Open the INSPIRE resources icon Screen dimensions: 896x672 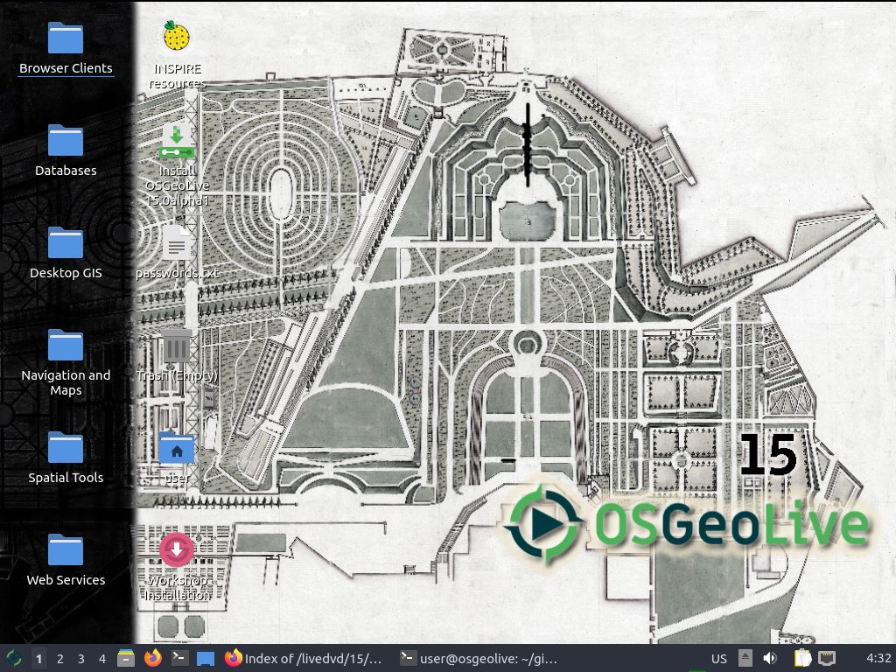point(177,38)
